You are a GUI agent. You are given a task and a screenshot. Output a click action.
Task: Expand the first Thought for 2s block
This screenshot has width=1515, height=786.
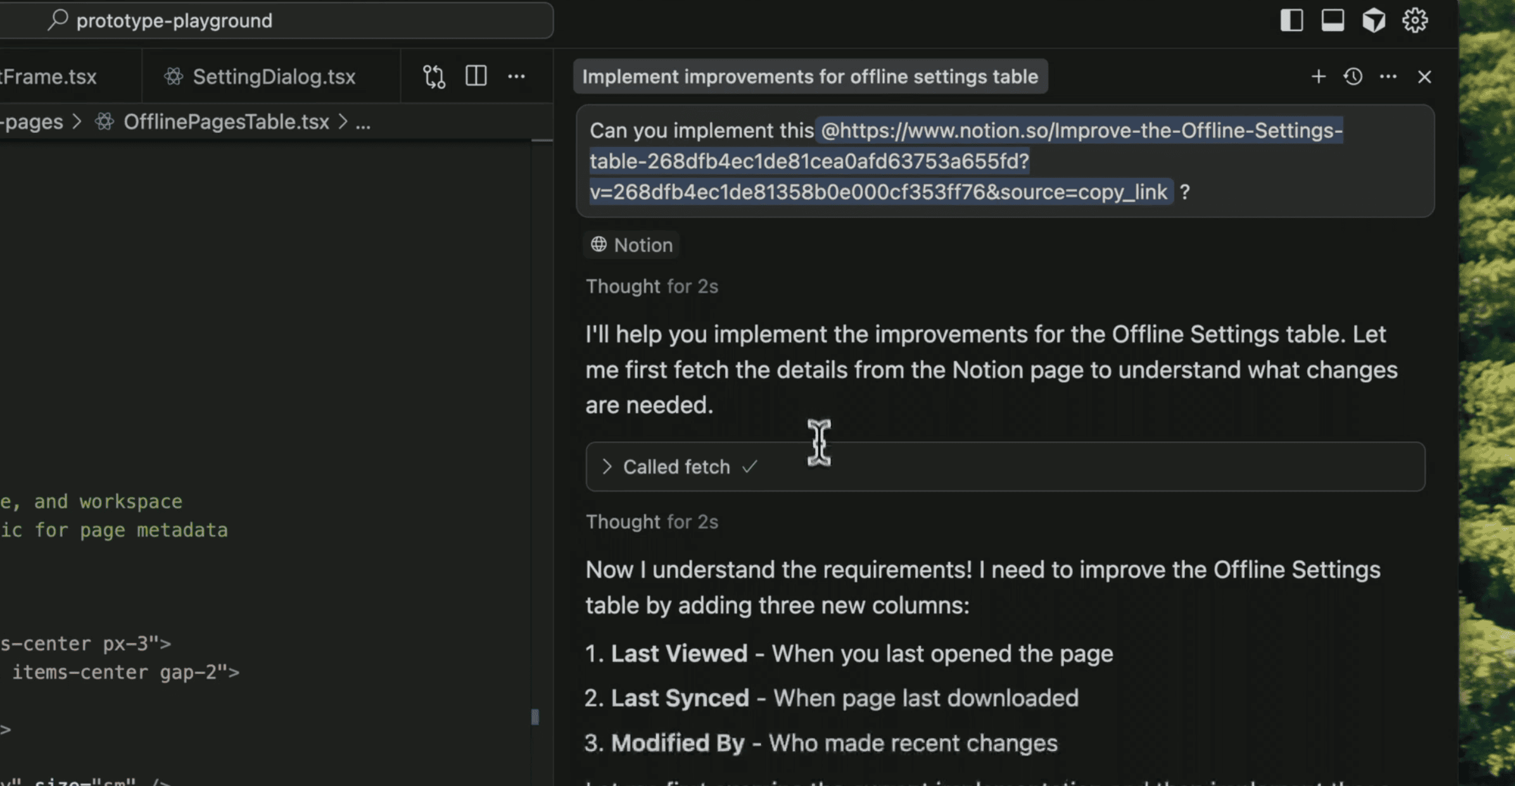tap(652, 286)
